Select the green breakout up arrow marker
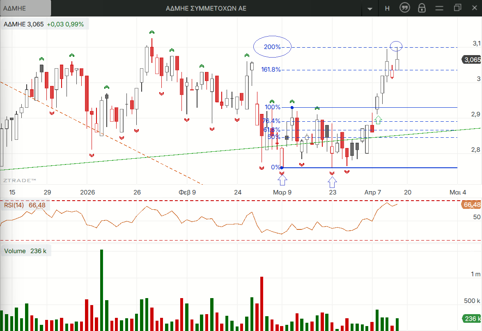 point(378,120)
